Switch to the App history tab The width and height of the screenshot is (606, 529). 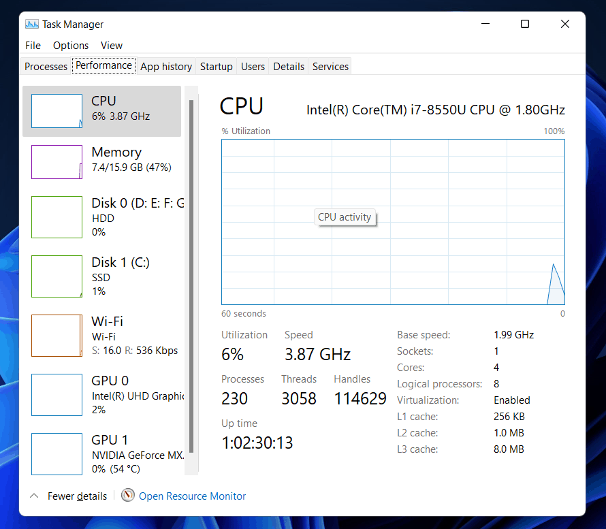tap(166, 67)
